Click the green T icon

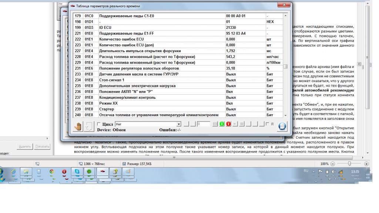222,124
